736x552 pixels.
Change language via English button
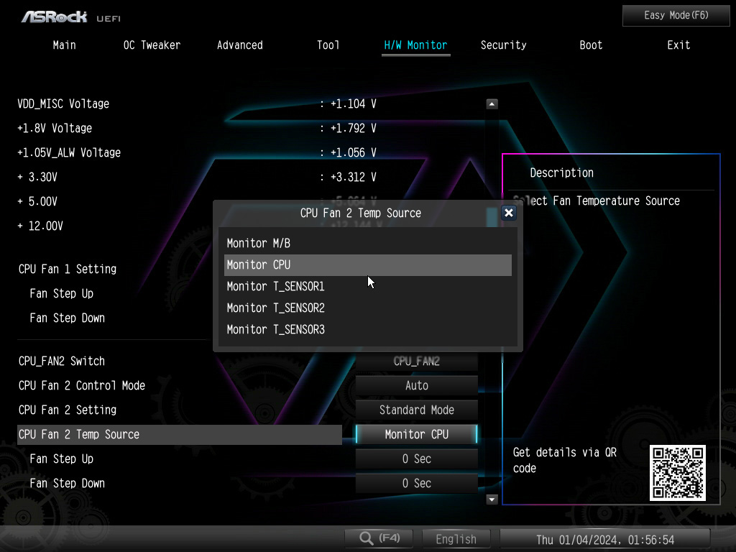point(456,539)
